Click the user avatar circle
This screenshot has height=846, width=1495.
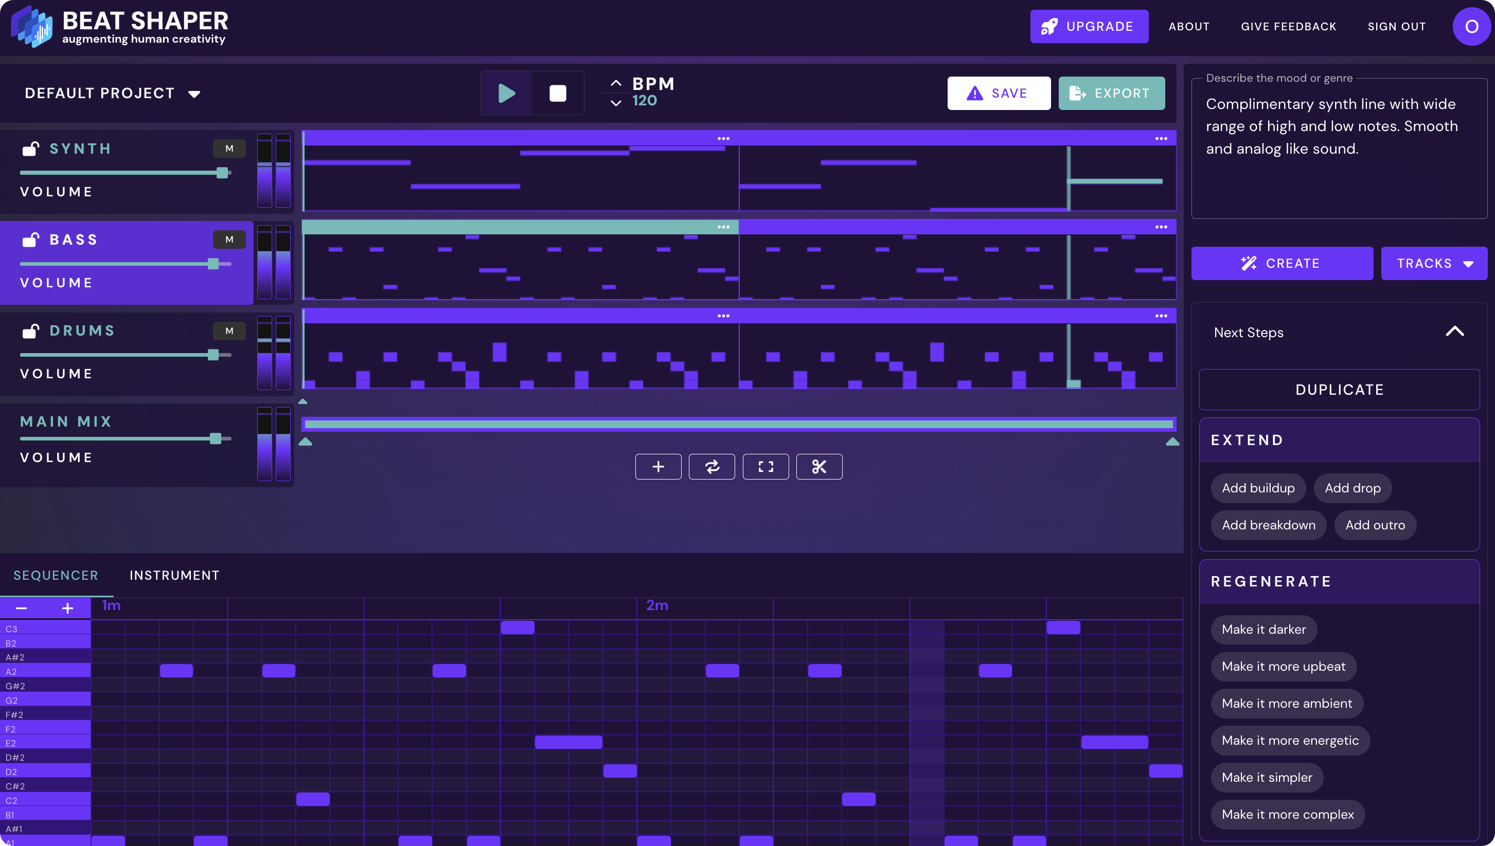1471,26
